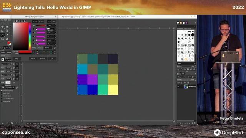Click the Opacity slider in Layers panel
Screen dimensions: 246x138
186,80
